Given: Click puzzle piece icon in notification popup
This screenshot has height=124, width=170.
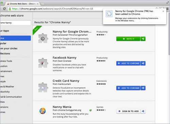Looking at the screenshot, I should [x=109, y=14].
